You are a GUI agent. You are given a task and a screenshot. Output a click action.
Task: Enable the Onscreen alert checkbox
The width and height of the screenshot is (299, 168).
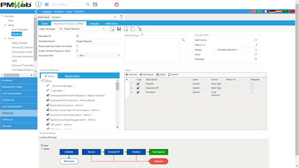(x=256, y=59)
